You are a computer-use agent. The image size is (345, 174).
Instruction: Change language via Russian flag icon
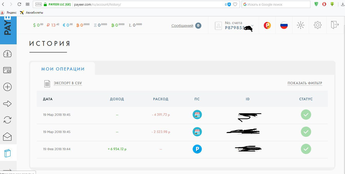click(284, 25)
